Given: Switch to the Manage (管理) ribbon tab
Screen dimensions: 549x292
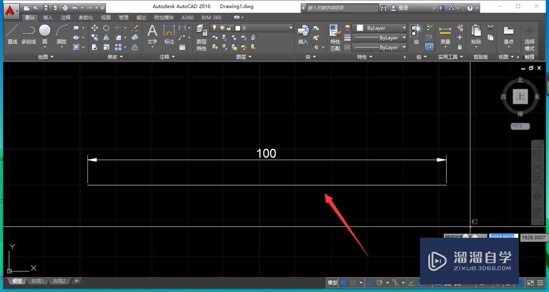Looking at the screenshot, I should click(x=123, y=17).
